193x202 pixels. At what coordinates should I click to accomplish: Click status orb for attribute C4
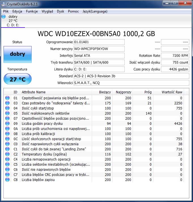[7, 159]
